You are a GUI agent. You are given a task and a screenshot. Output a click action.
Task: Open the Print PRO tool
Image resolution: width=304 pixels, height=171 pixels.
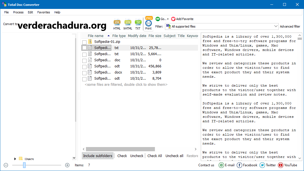click(149, 23)
